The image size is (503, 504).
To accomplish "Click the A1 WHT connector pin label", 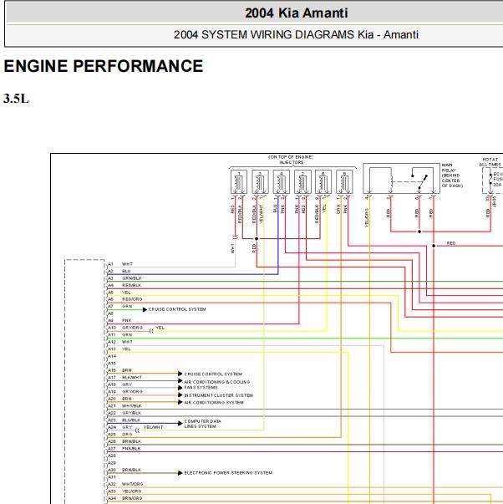I will pos(119,264).
